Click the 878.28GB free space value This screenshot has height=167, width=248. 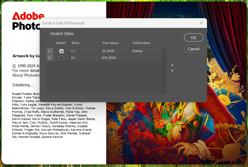tap(109, 58)
